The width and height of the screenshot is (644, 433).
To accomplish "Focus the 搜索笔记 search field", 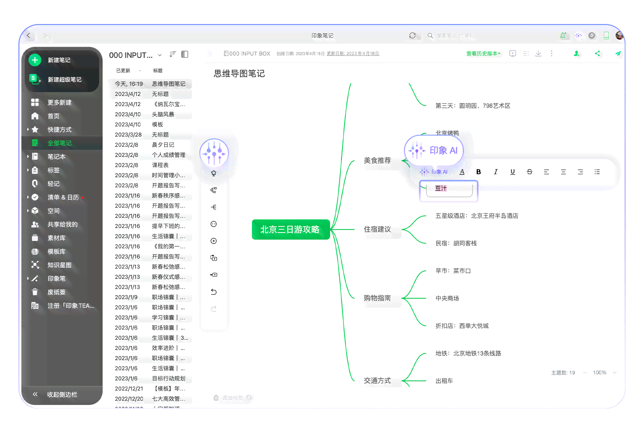I will pos(455,35).
